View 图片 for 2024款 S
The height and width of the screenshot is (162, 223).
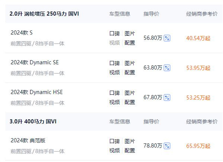pyautogui.click(x=130, y=33)
